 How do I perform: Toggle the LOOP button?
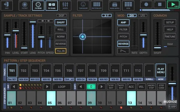tap(61, 87)
